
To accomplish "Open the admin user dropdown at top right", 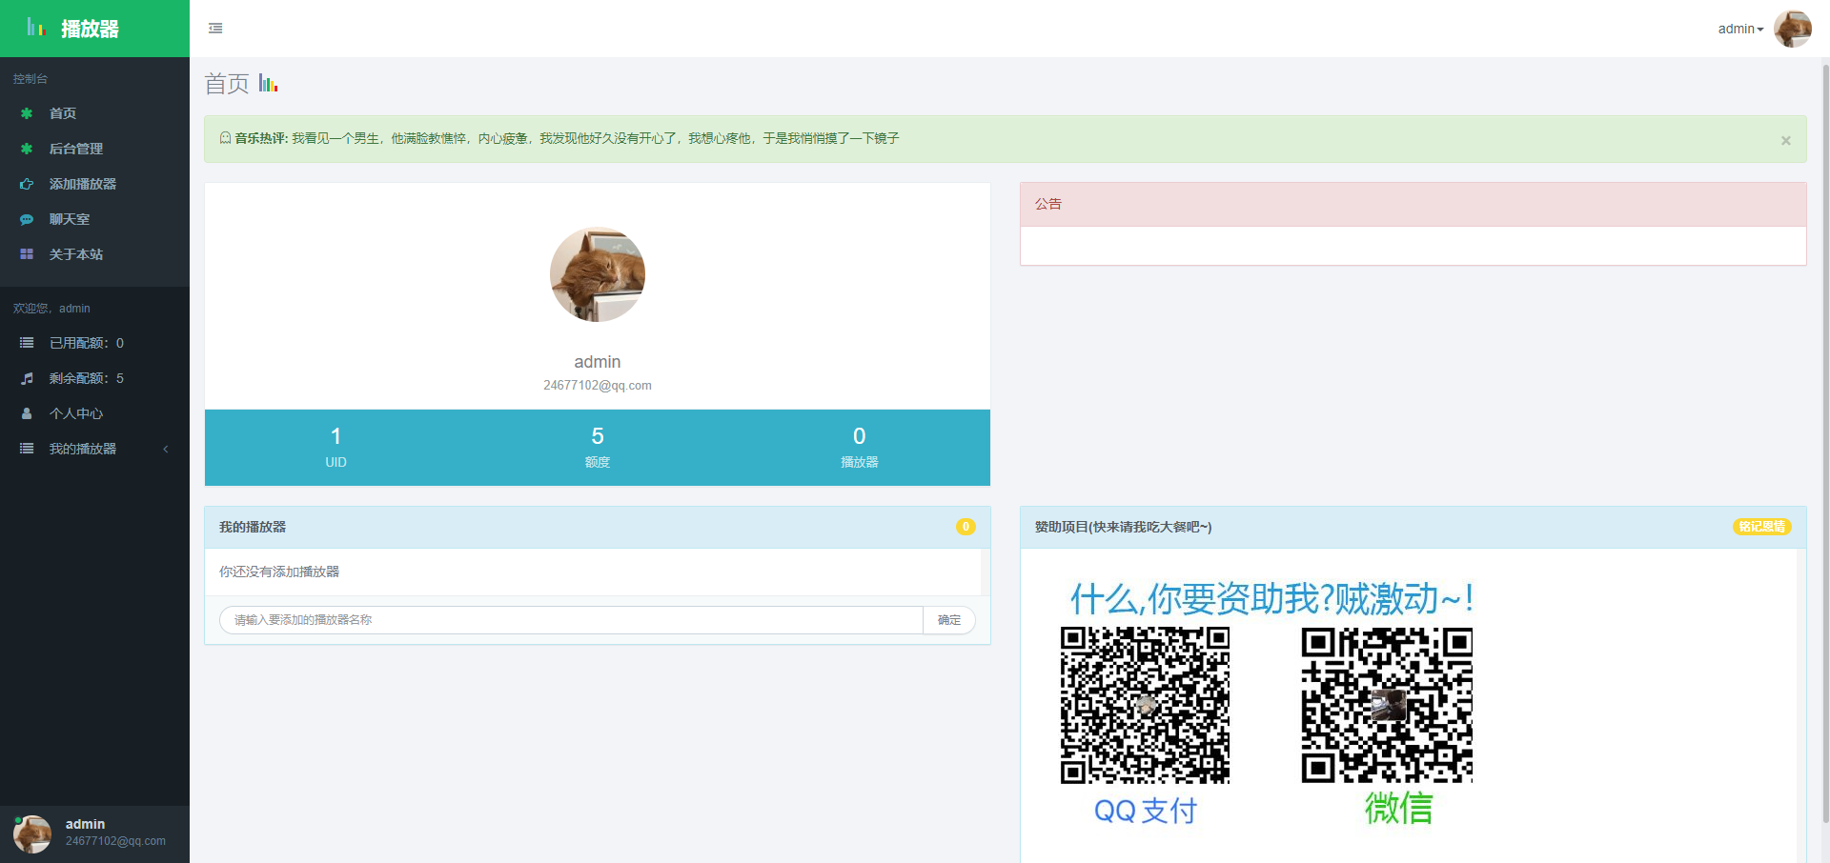I will (x=1740, y=29).
